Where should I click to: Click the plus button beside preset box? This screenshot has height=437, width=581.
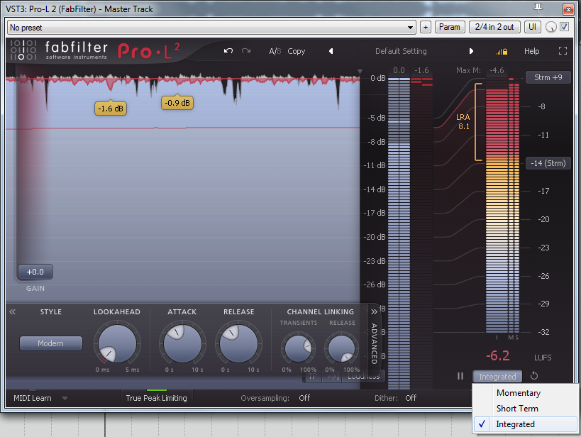point(426,27)
